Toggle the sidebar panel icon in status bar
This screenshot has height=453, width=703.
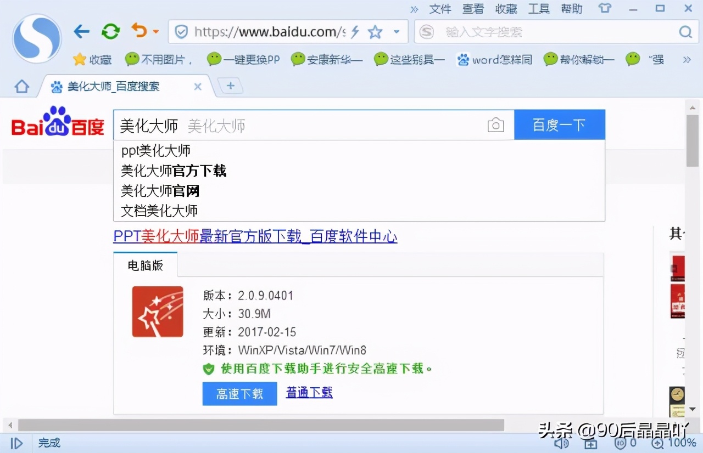click(16, 443)
